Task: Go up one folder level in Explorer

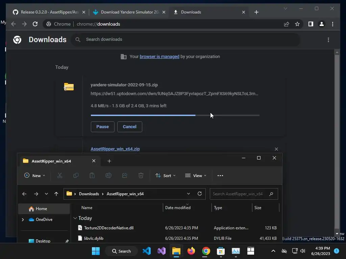Action: tap(56, 194)
